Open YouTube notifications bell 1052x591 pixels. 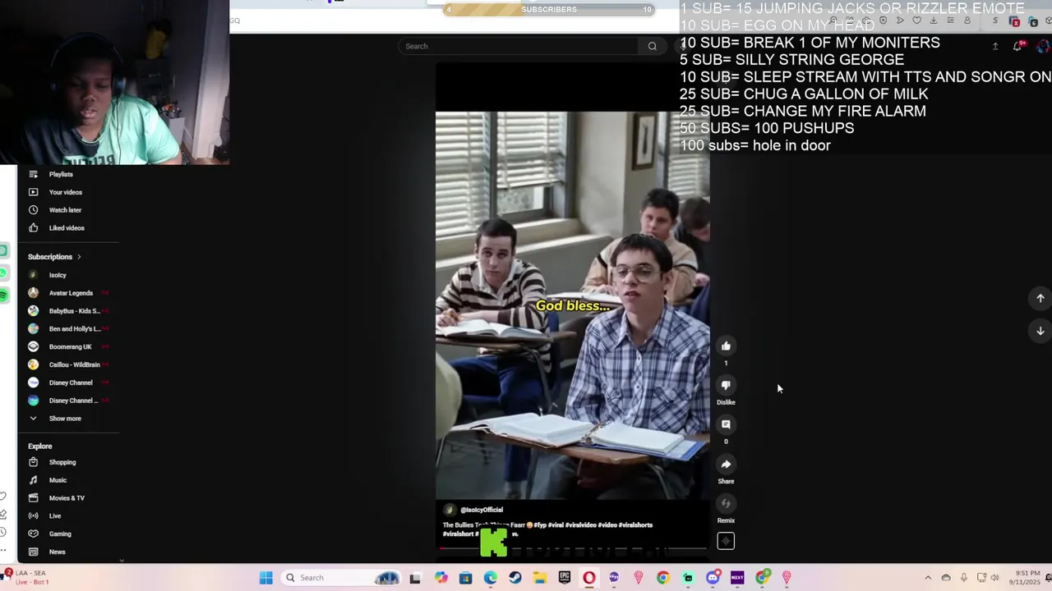pos(1017,46)
